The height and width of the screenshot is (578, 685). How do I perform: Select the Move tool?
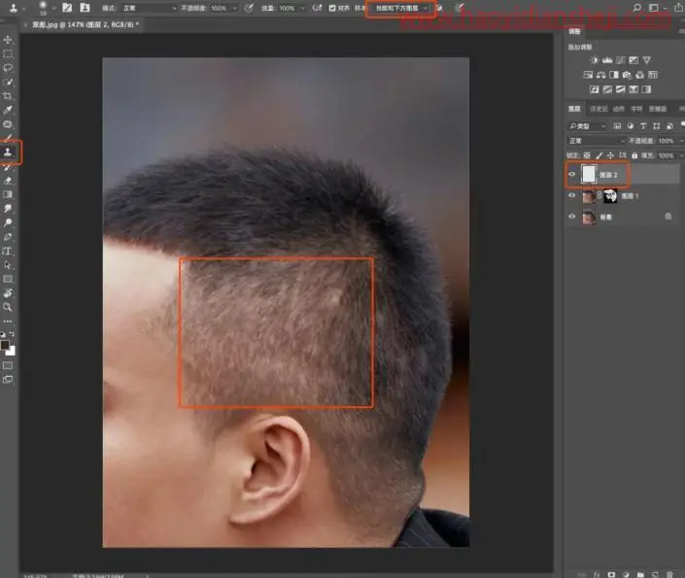coord(8,40)
